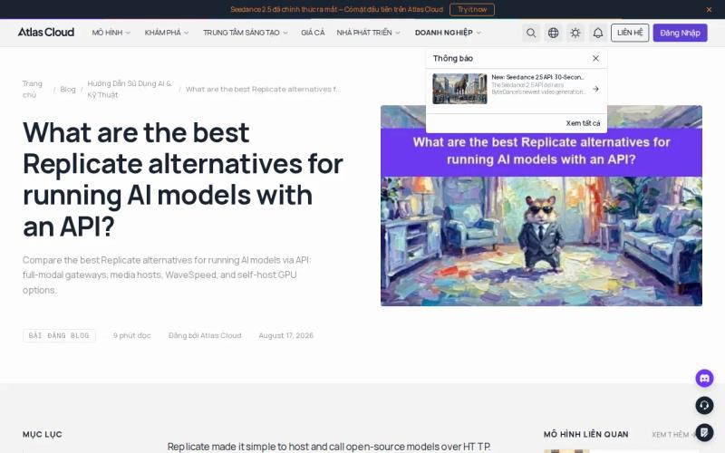Go to Blog breadcrumb
This screenshot has height=453, width=725.
coord(67,89)
